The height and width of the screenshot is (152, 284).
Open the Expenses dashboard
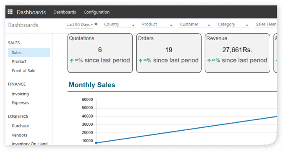tap(20, 103)
